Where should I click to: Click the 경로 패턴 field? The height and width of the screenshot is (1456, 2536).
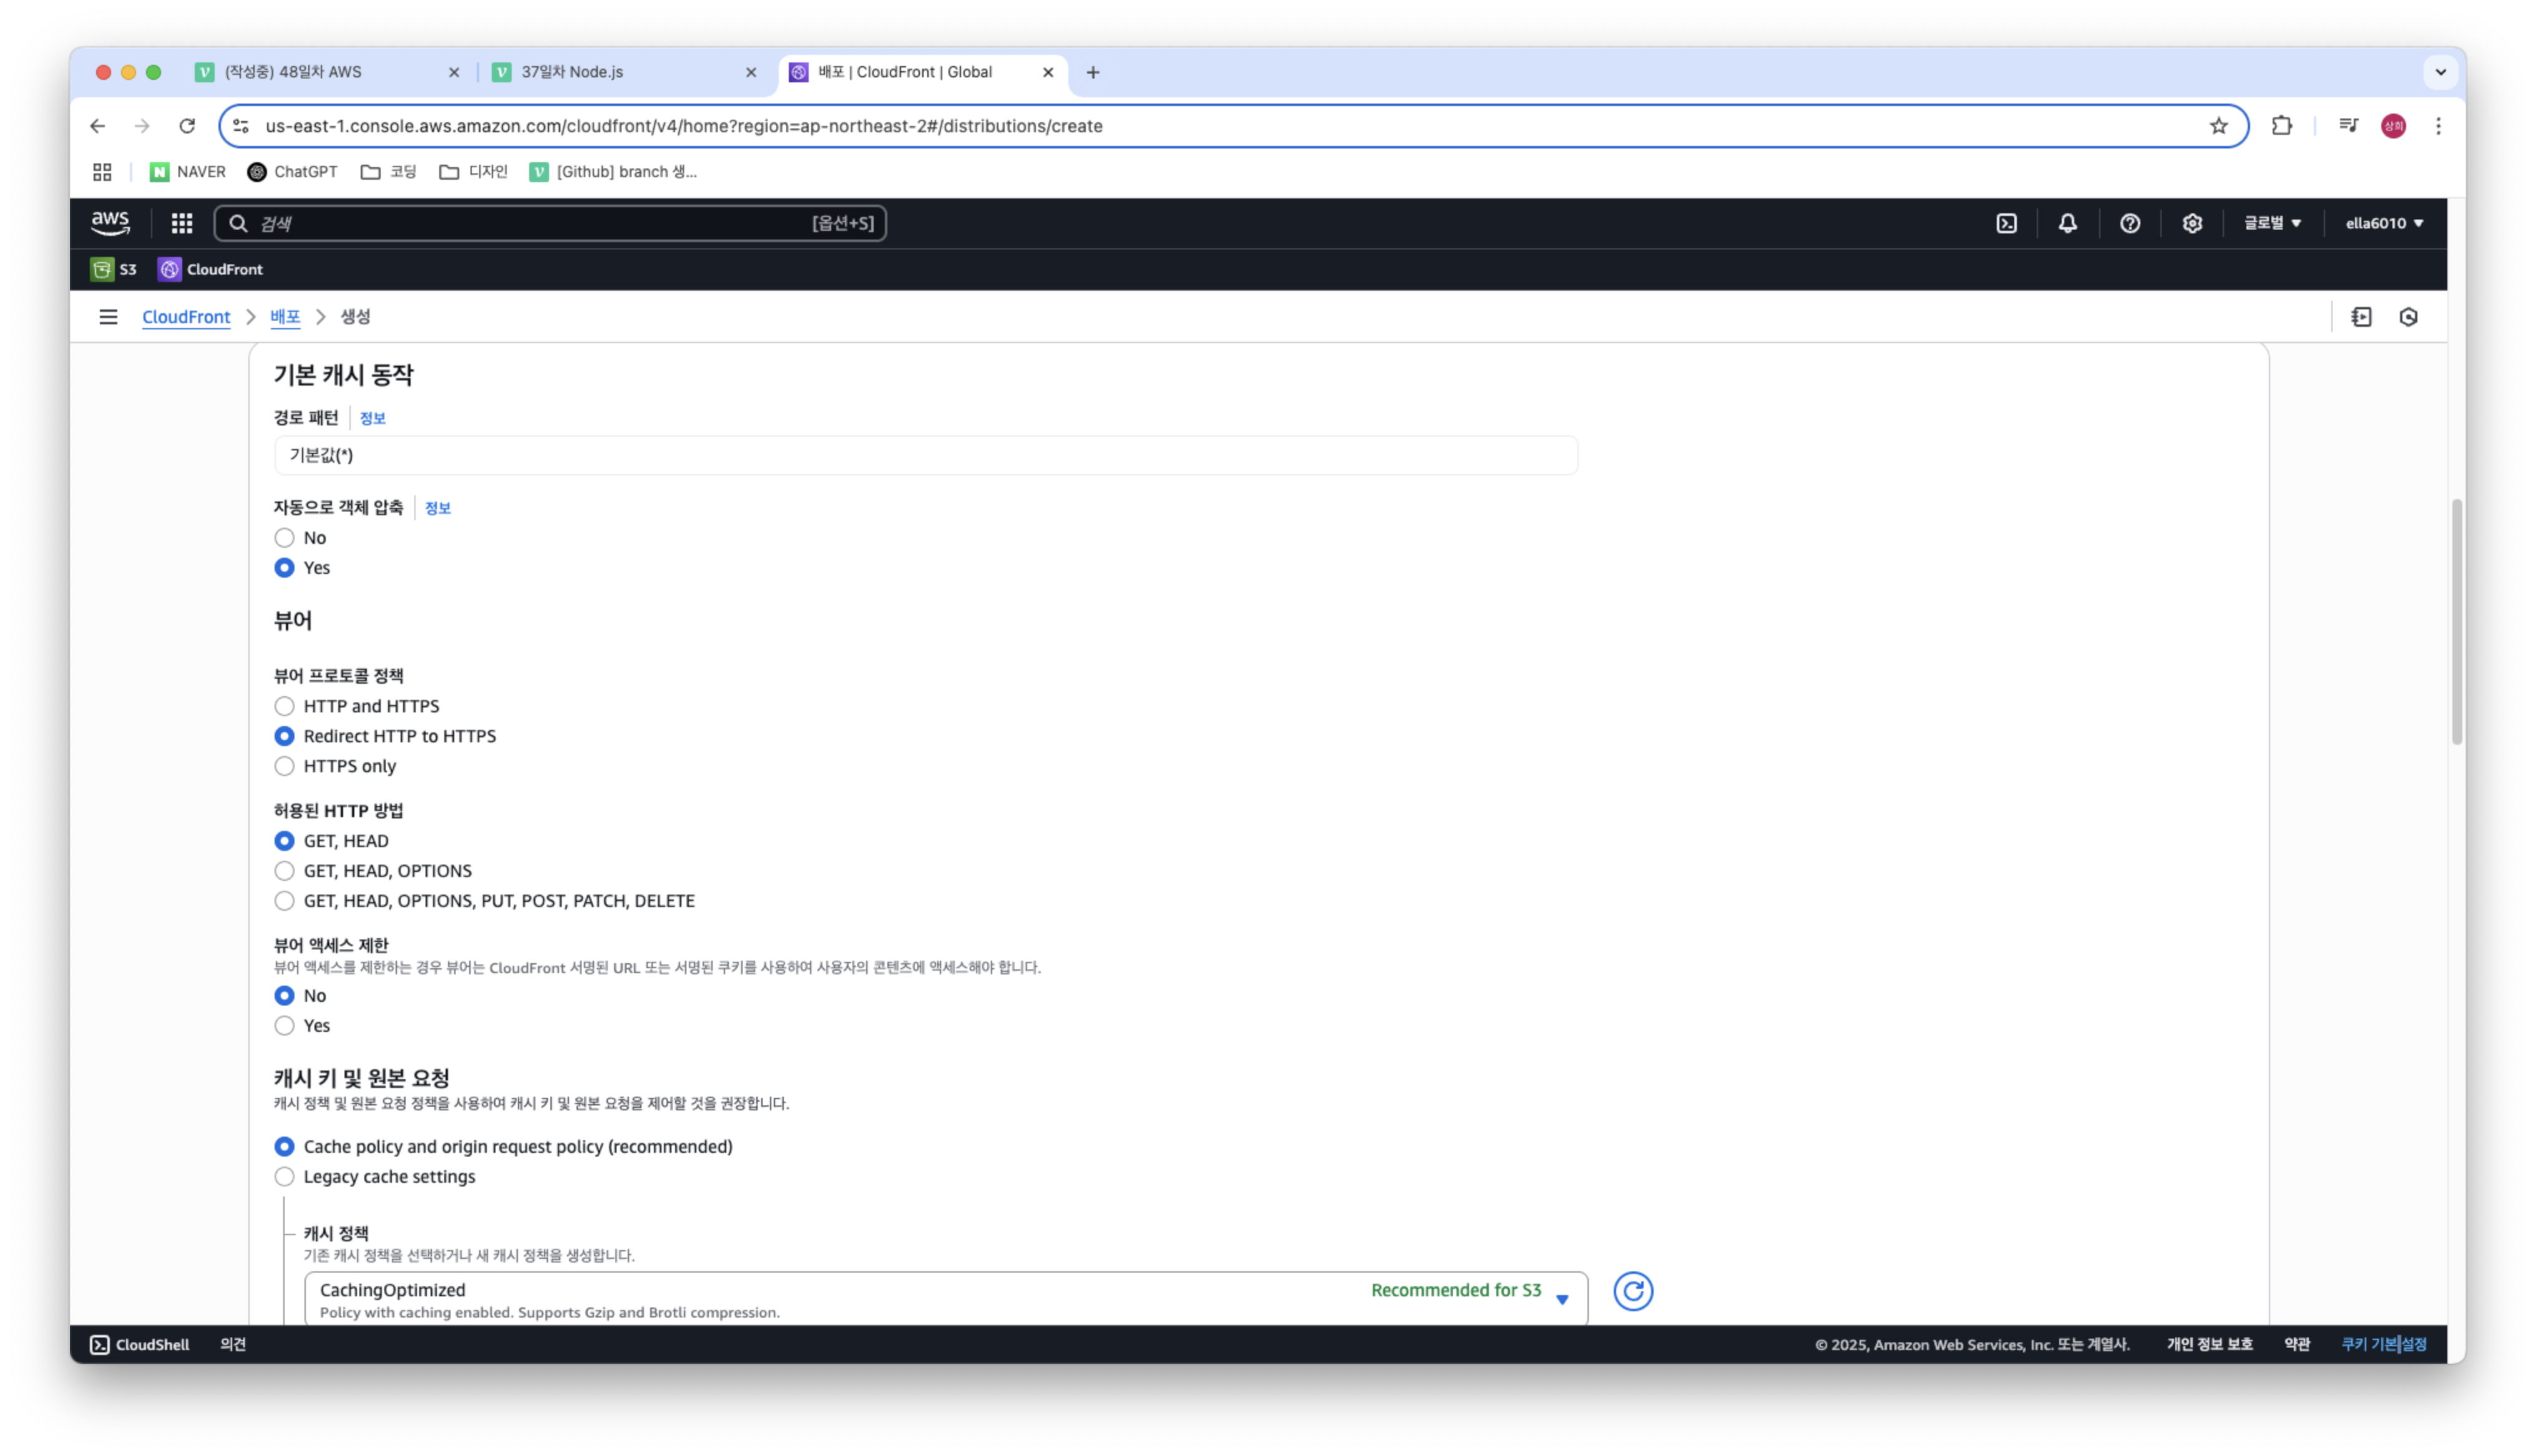coord(925,455)
